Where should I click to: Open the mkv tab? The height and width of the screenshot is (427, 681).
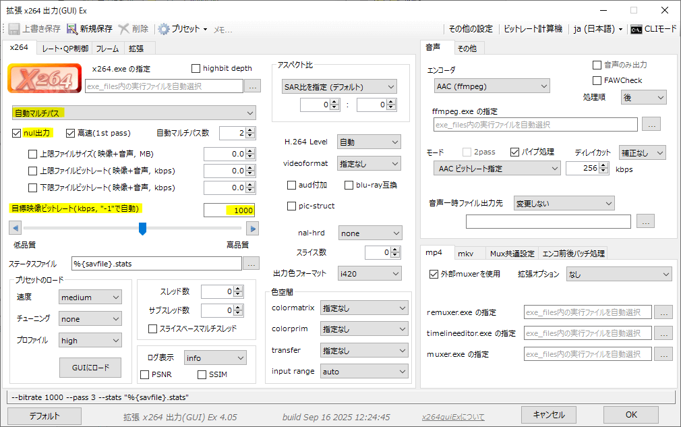[x=465, y=254]
